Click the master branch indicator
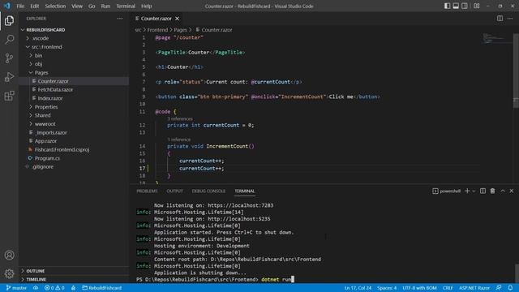 [x=16, y=288]
